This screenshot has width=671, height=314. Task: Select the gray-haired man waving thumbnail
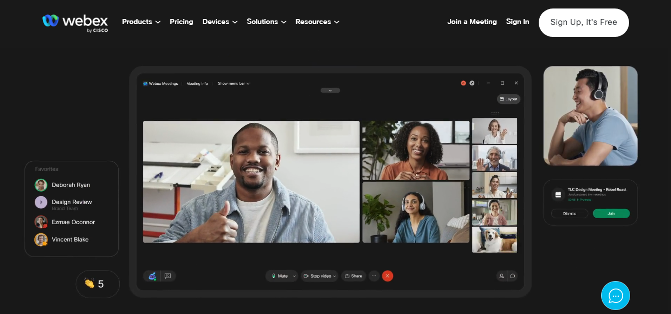point(495,158)
